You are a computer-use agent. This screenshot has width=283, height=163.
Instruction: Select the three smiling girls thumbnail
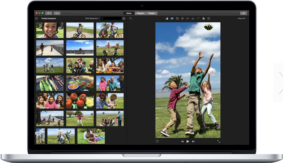pos(50,101)
